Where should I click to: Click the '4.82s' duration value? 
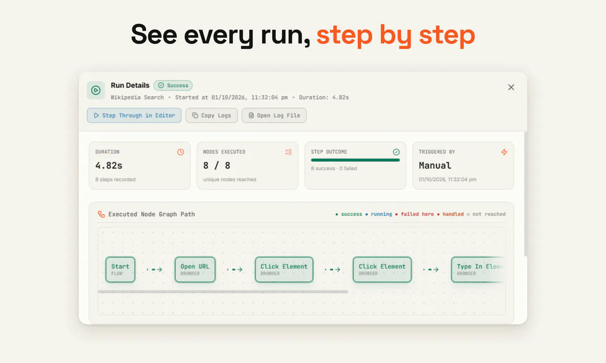[x=109, y=165]
